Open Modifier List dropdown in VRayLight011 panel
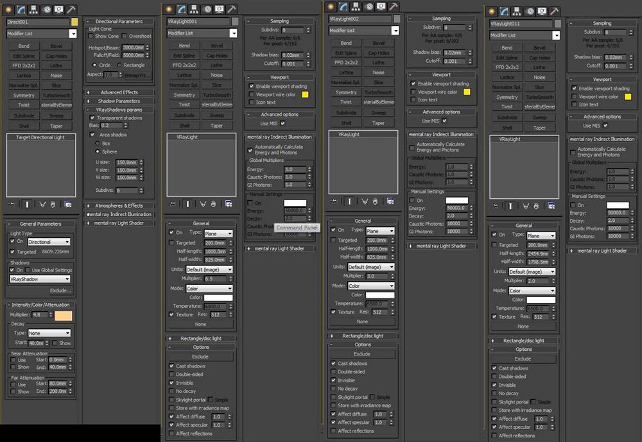This screenshot has width=642, height=442. 525,36
